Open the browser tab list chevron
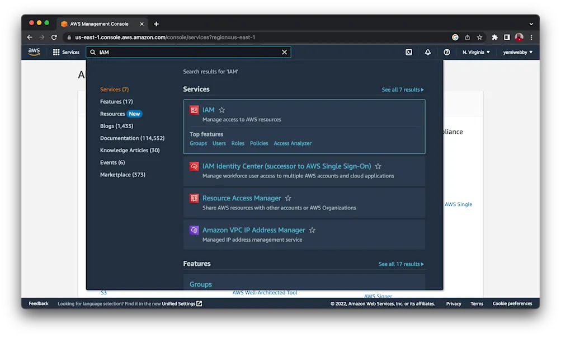Viewport: 561px width, 337px height. tap(530, 24)
